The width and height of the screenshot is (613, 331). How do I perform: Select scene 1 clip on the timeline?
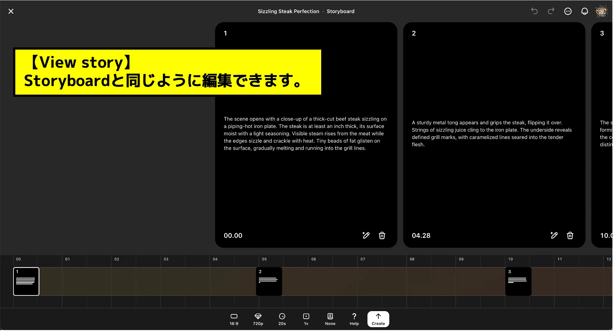tap(26, 281)
